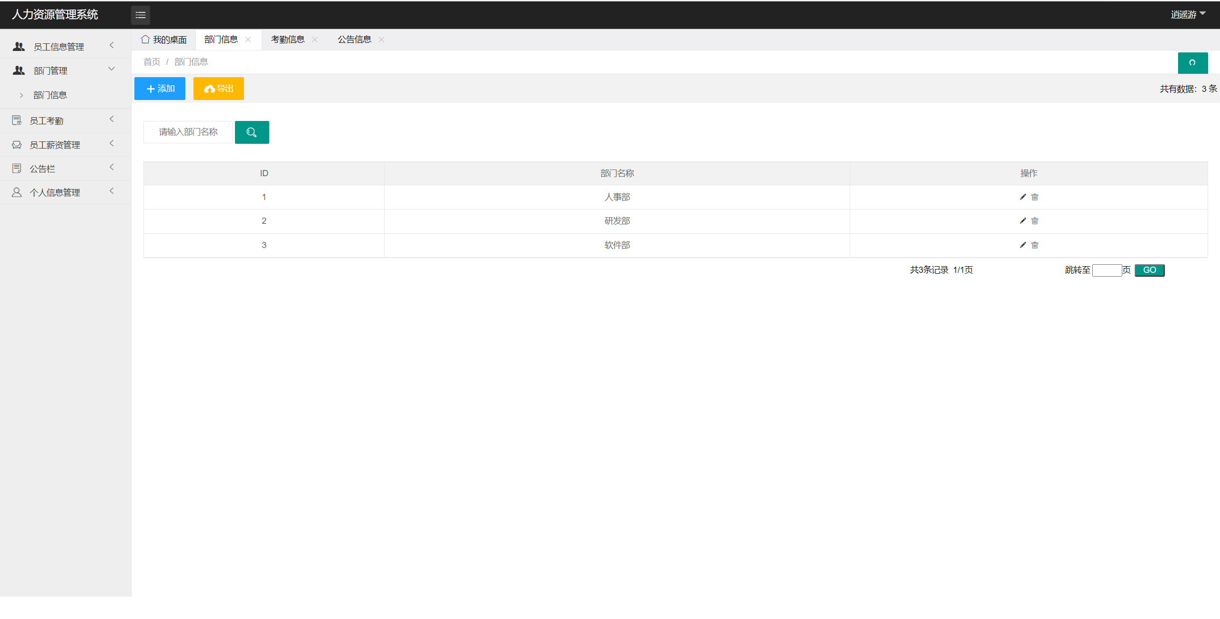Close the 公告信息 tab
The image size is (1220, 619).
[x=381, y=40]
